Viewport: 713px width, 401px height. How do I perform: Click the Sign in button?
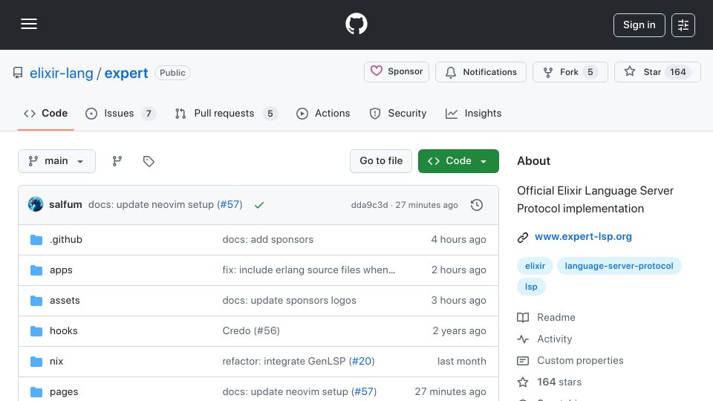click(639, 25)
